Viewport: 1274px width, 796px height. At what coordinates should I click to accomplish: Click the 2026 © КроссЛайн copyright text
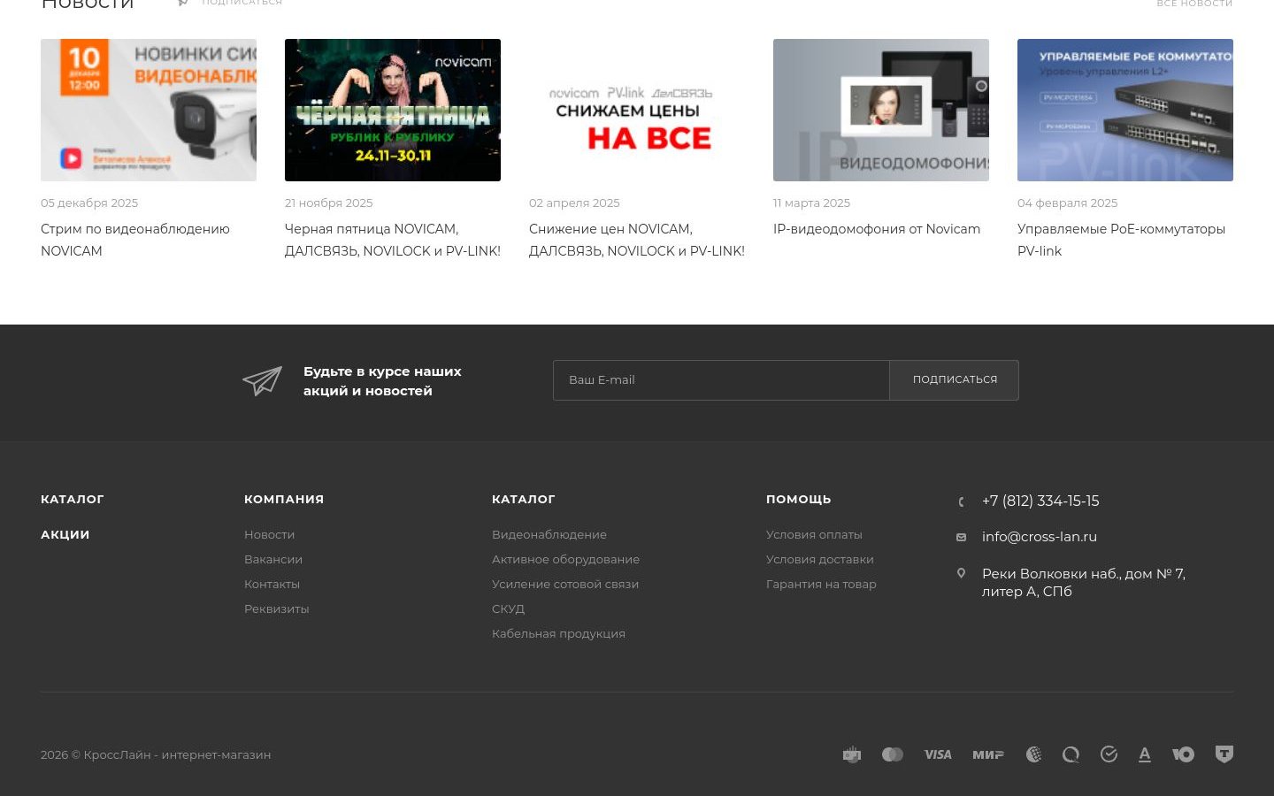tap(156, 754)
